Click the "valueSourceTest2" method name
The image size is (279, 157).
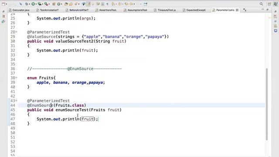[75, 41]
